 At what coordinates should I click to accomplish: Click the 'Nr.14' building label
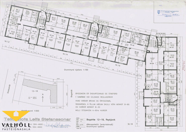(x=65, y=54)
